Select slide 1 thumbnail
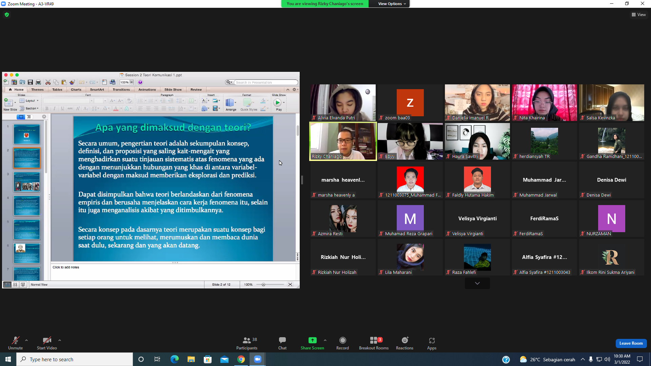 (27, 134)
